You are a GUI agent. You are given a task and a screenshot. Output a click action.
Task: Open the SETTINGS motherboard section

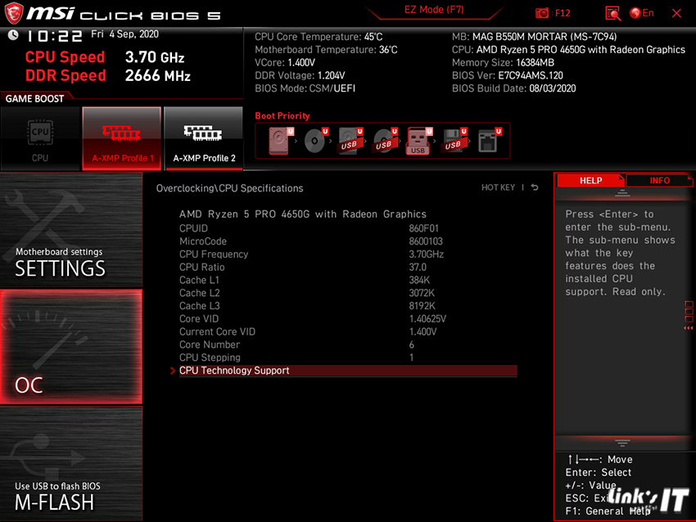[71, 230]
